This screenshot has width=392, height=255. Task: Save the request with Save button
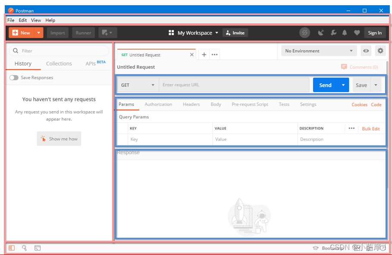coord(361,85)
